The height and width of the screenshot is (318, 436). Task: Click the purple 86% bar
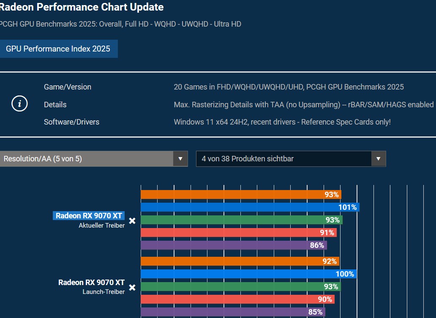pos(234,245)
